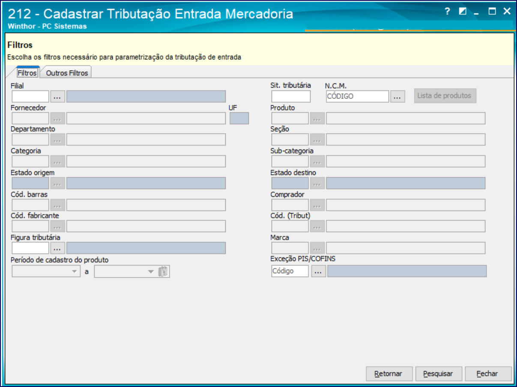Focus the Figura tributária code field
Viewport: 517px width, 387px height.
(30, 248)
